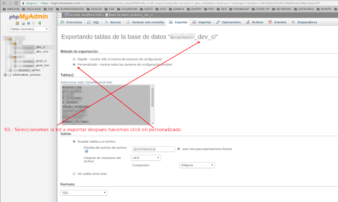Click the help icon under filename template
This screenshot has height=202, width=338.
87,151
